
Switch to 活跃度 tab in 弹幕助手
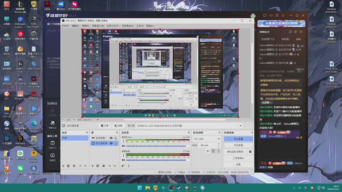pos(285,39)
